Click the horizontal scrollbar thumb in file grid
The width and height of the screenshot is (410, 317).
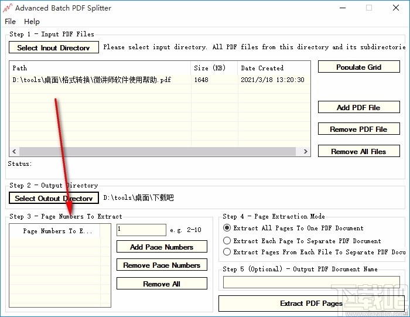(x=158, y=151)
